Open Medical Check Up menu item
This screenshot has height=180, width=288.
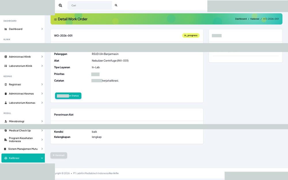coord(23,131)
